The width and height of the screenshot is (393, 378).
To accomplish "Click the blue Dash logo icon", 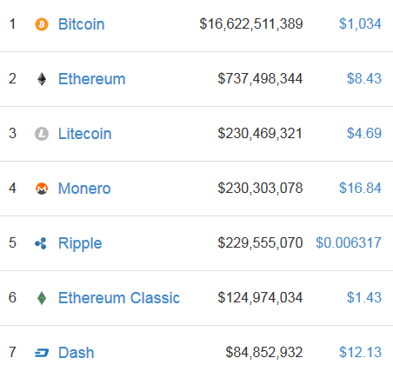I will 42,353.
